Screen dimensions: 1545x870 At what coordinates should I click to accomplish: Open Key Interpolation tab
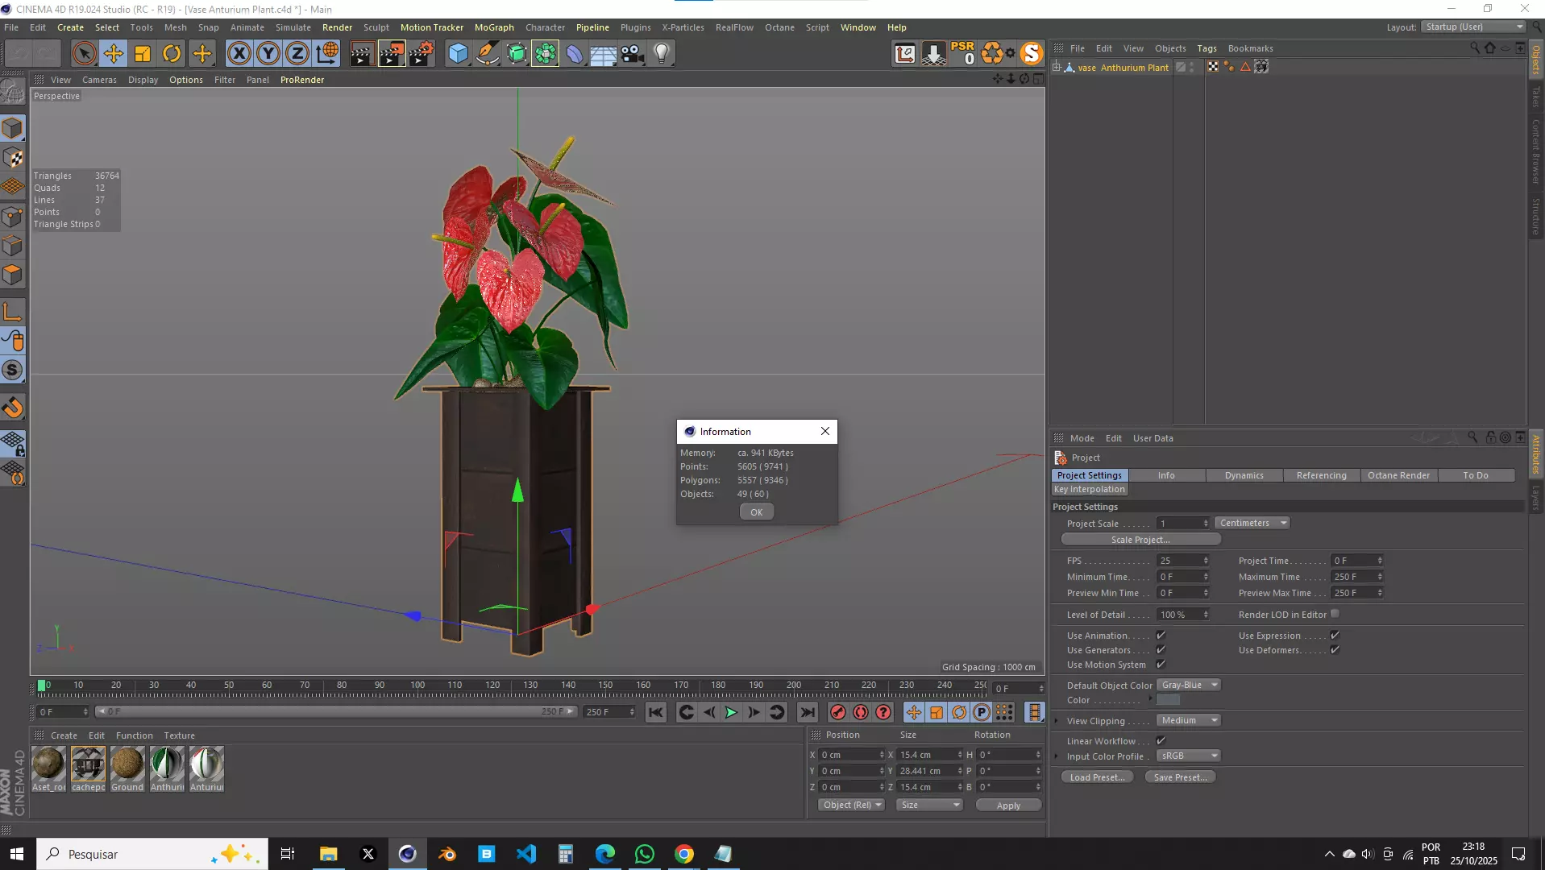point(1090,489)
